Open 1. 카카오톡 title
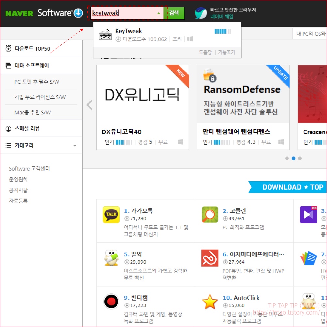 (138, 211)
